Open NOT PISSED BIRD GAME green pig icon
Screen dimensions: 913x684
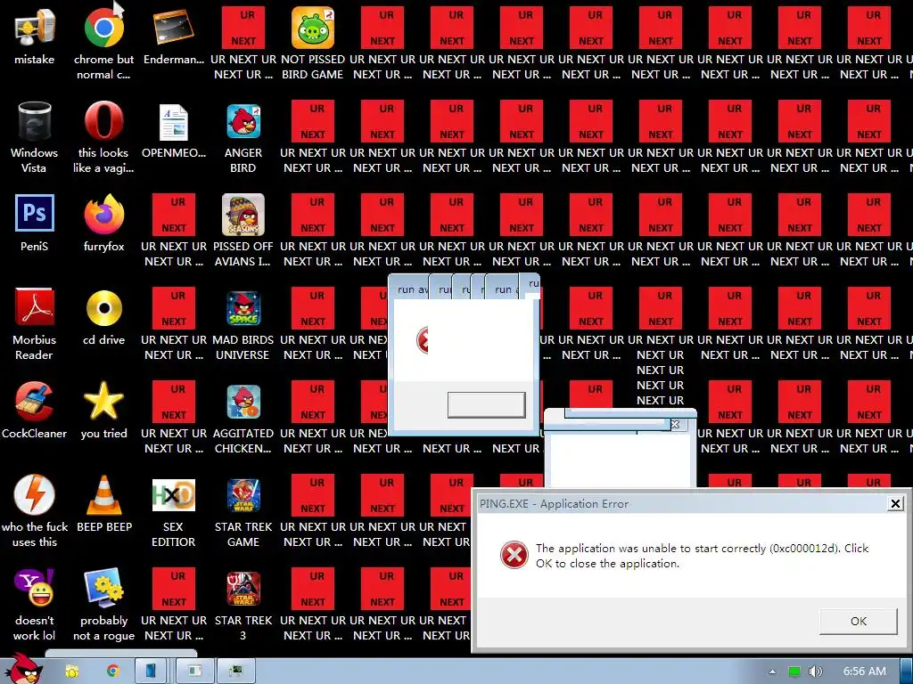(313, 27)
